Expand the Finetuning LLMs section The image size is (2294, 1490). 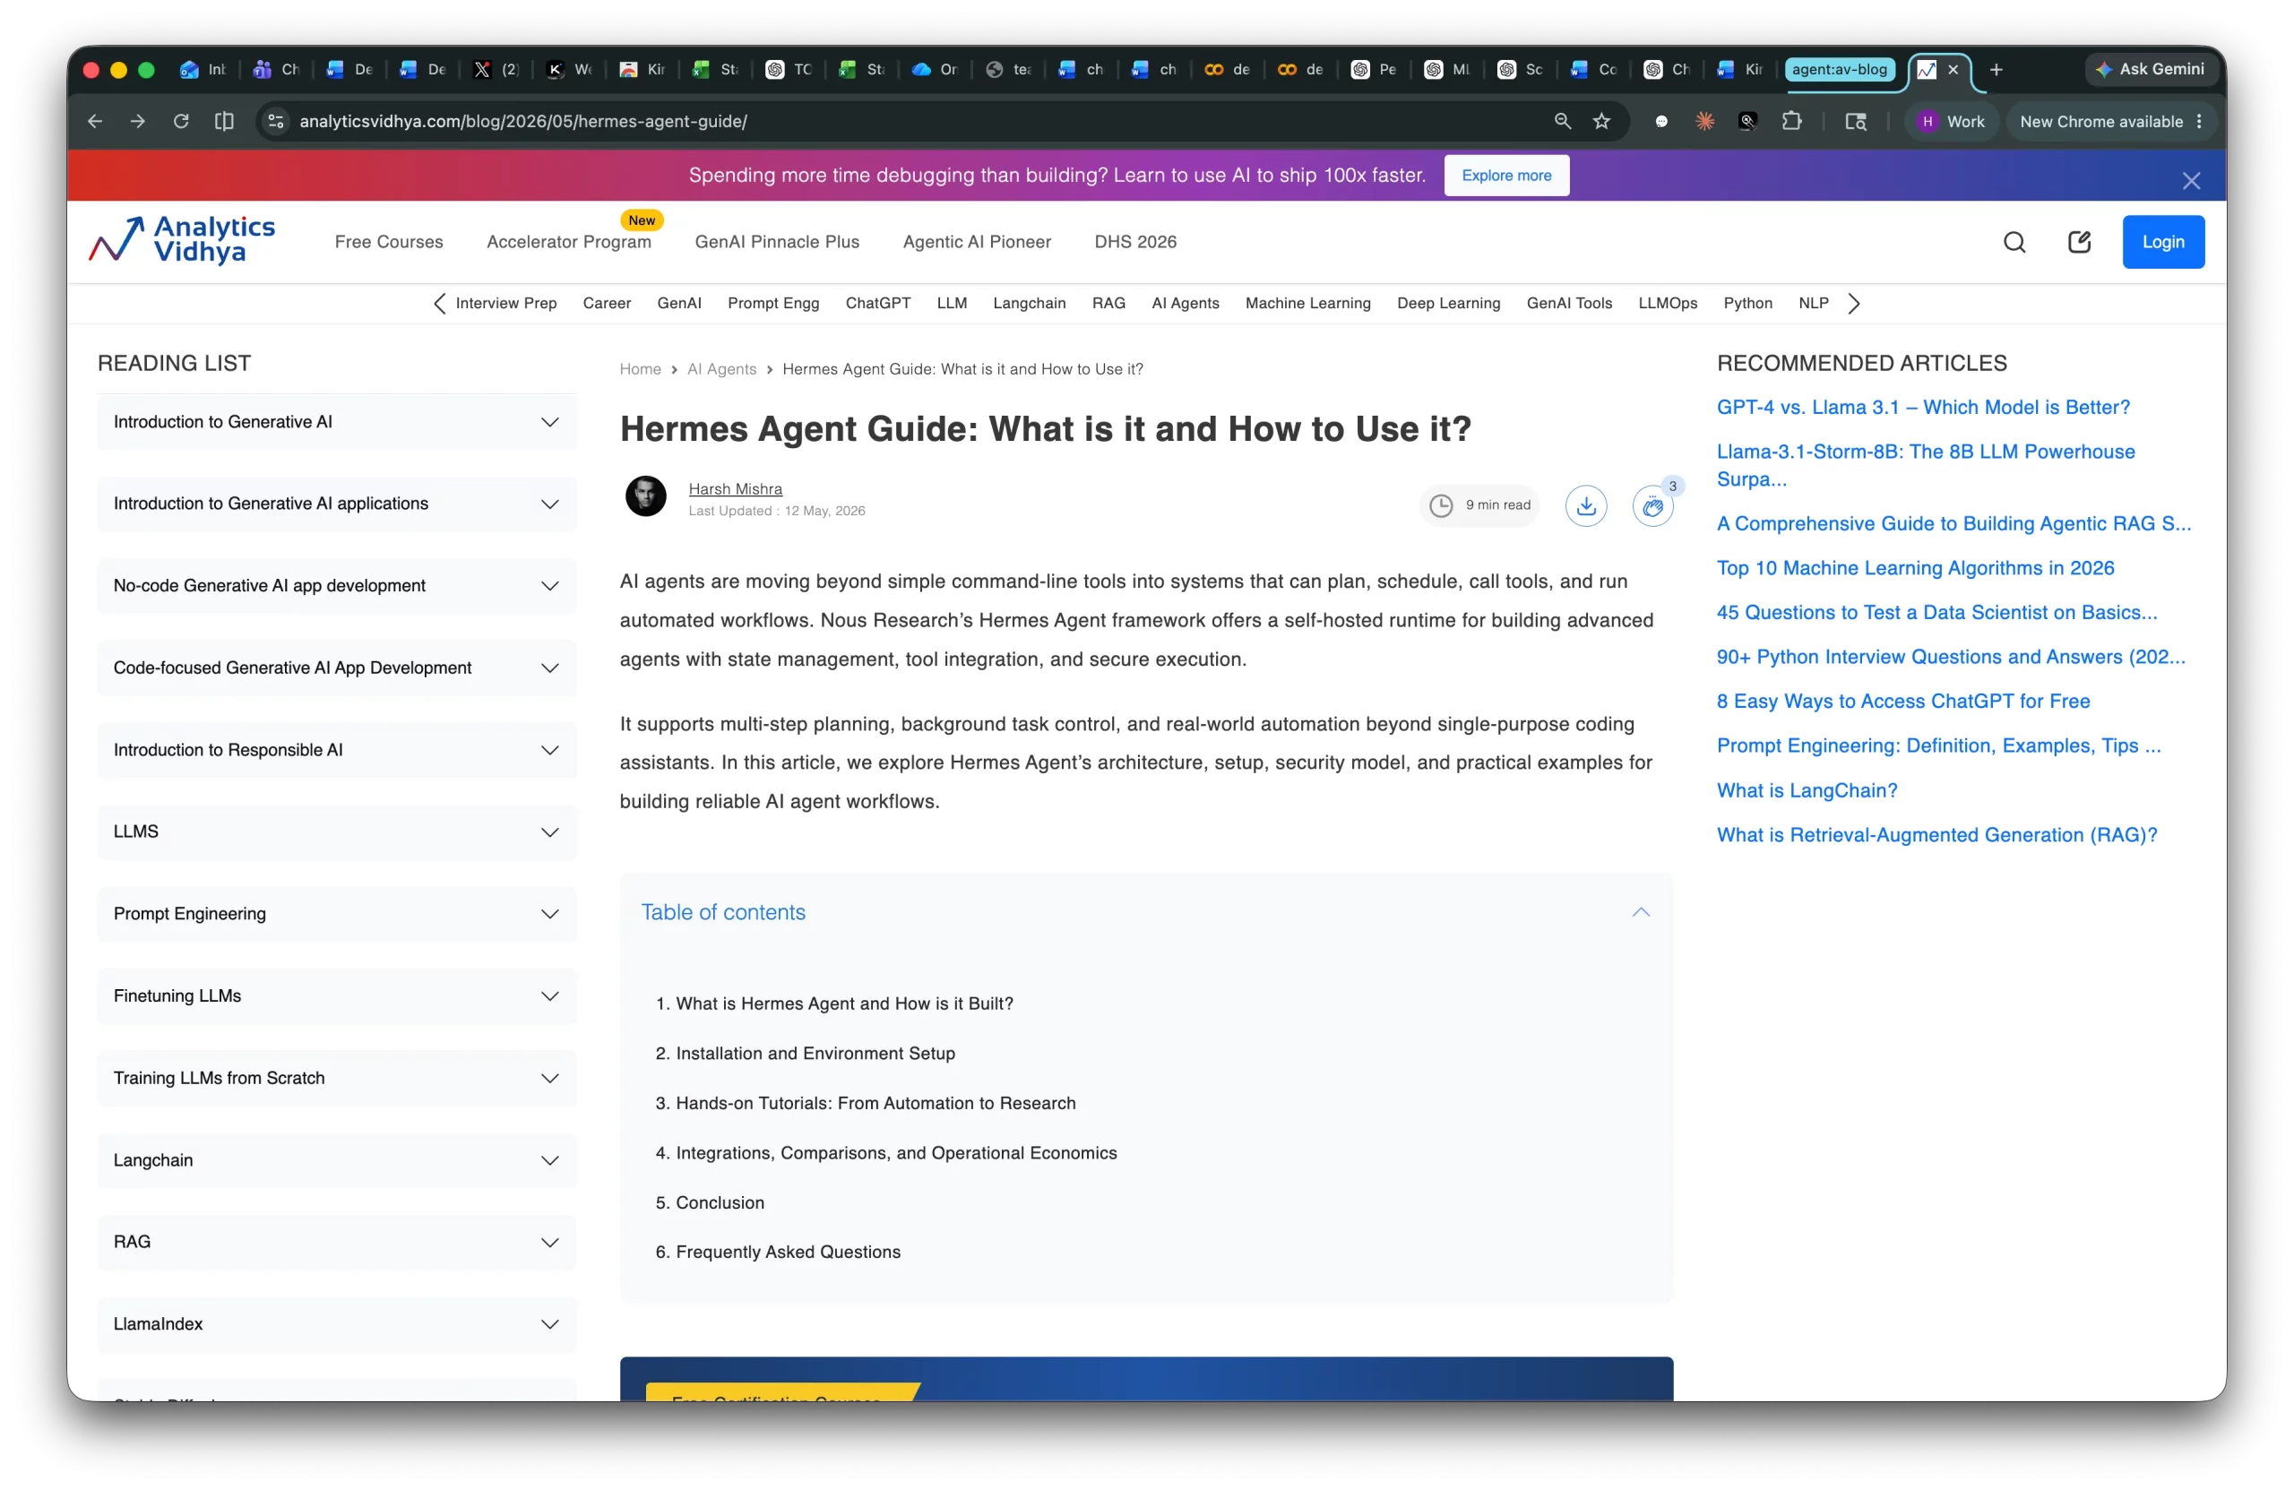coord(336,995)
